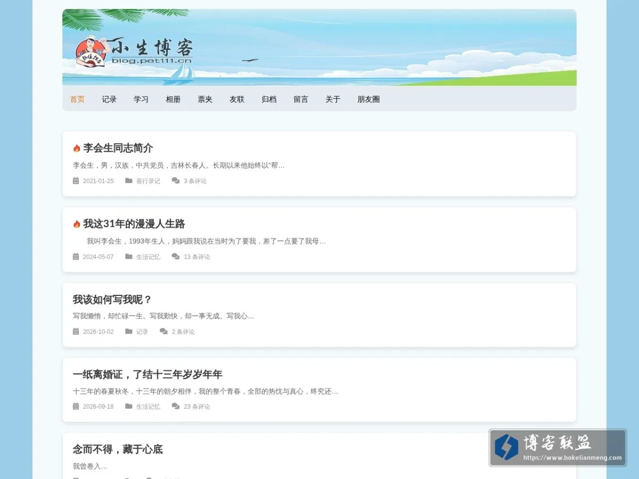Click the 小生博客 logo image
639x479 pixels.
(x=134, y=51)
